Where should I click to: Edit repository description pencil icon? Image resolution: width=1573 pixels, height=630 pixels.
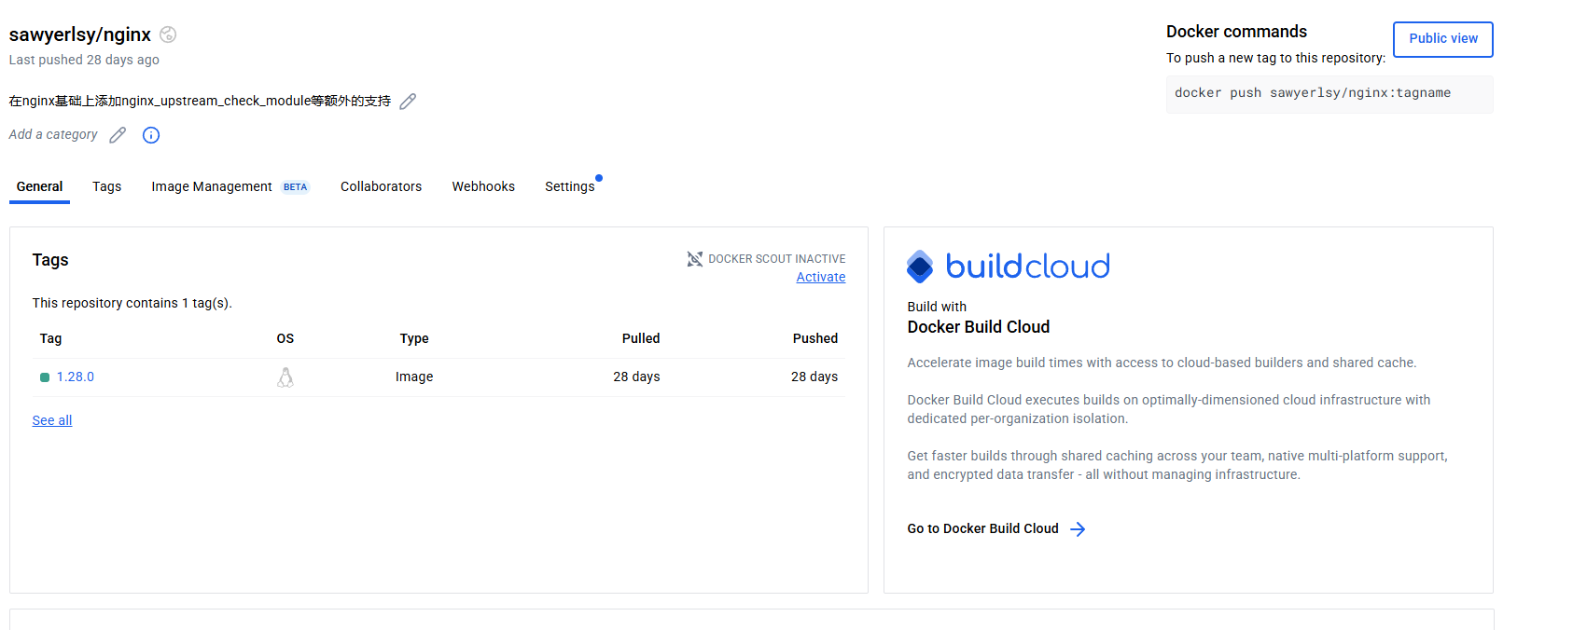pos(408,101)
